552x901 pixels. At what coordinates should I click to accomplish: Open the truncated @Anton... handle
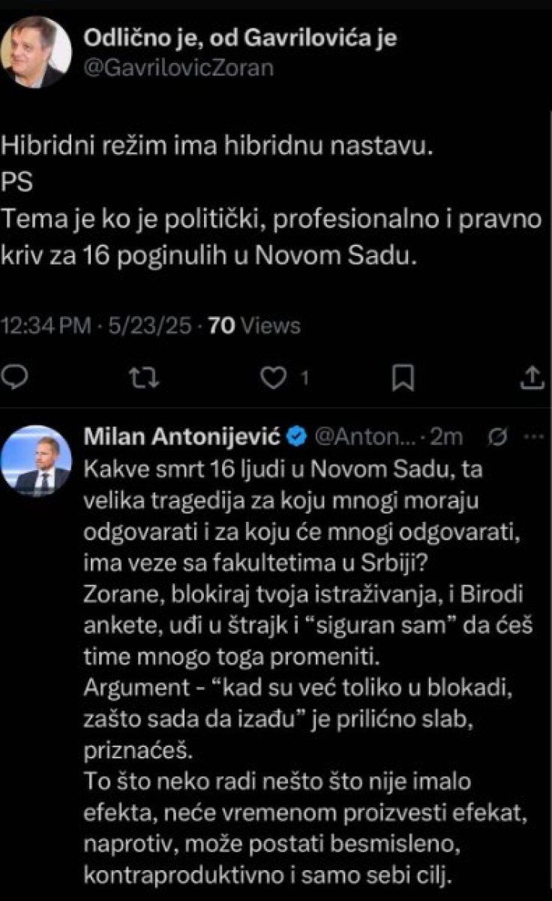363,437
